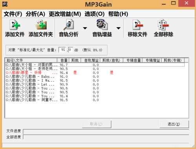Sort by 路径\文件 column header
The image size is (196, 149).
pos(31,61)
